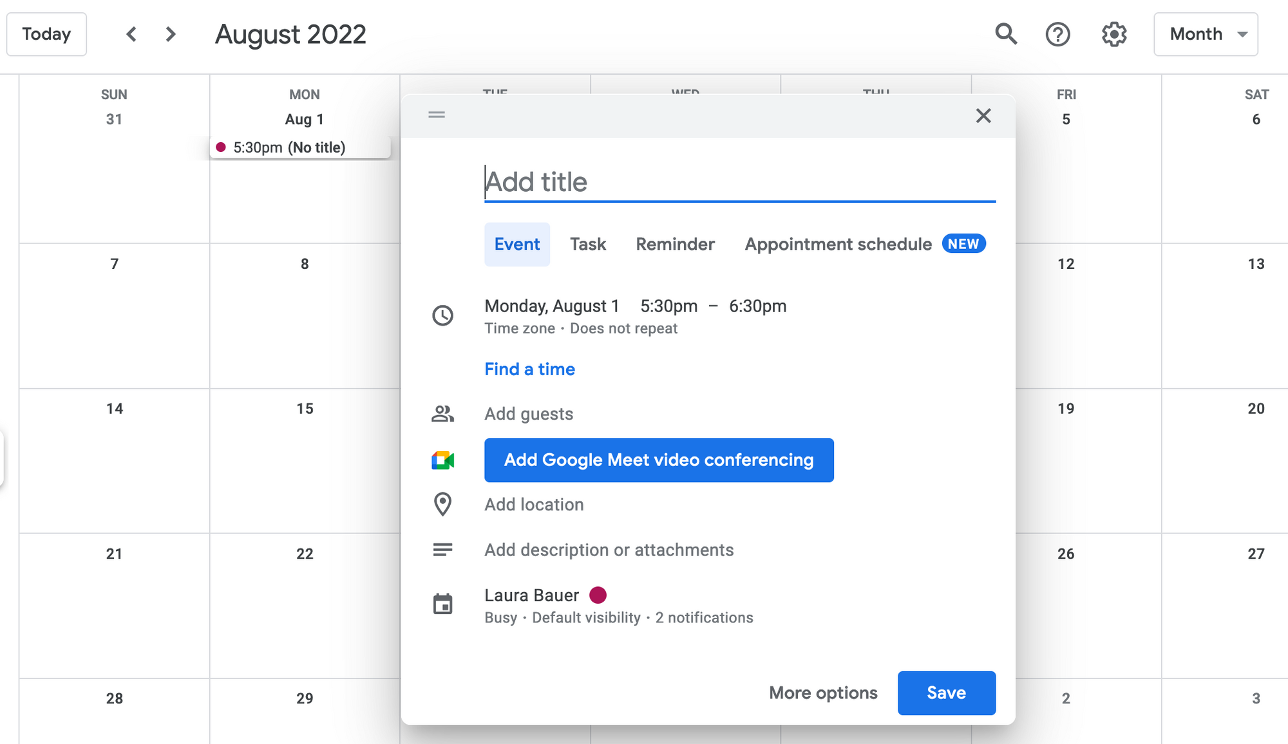Click the Save button

coord(945,693)
